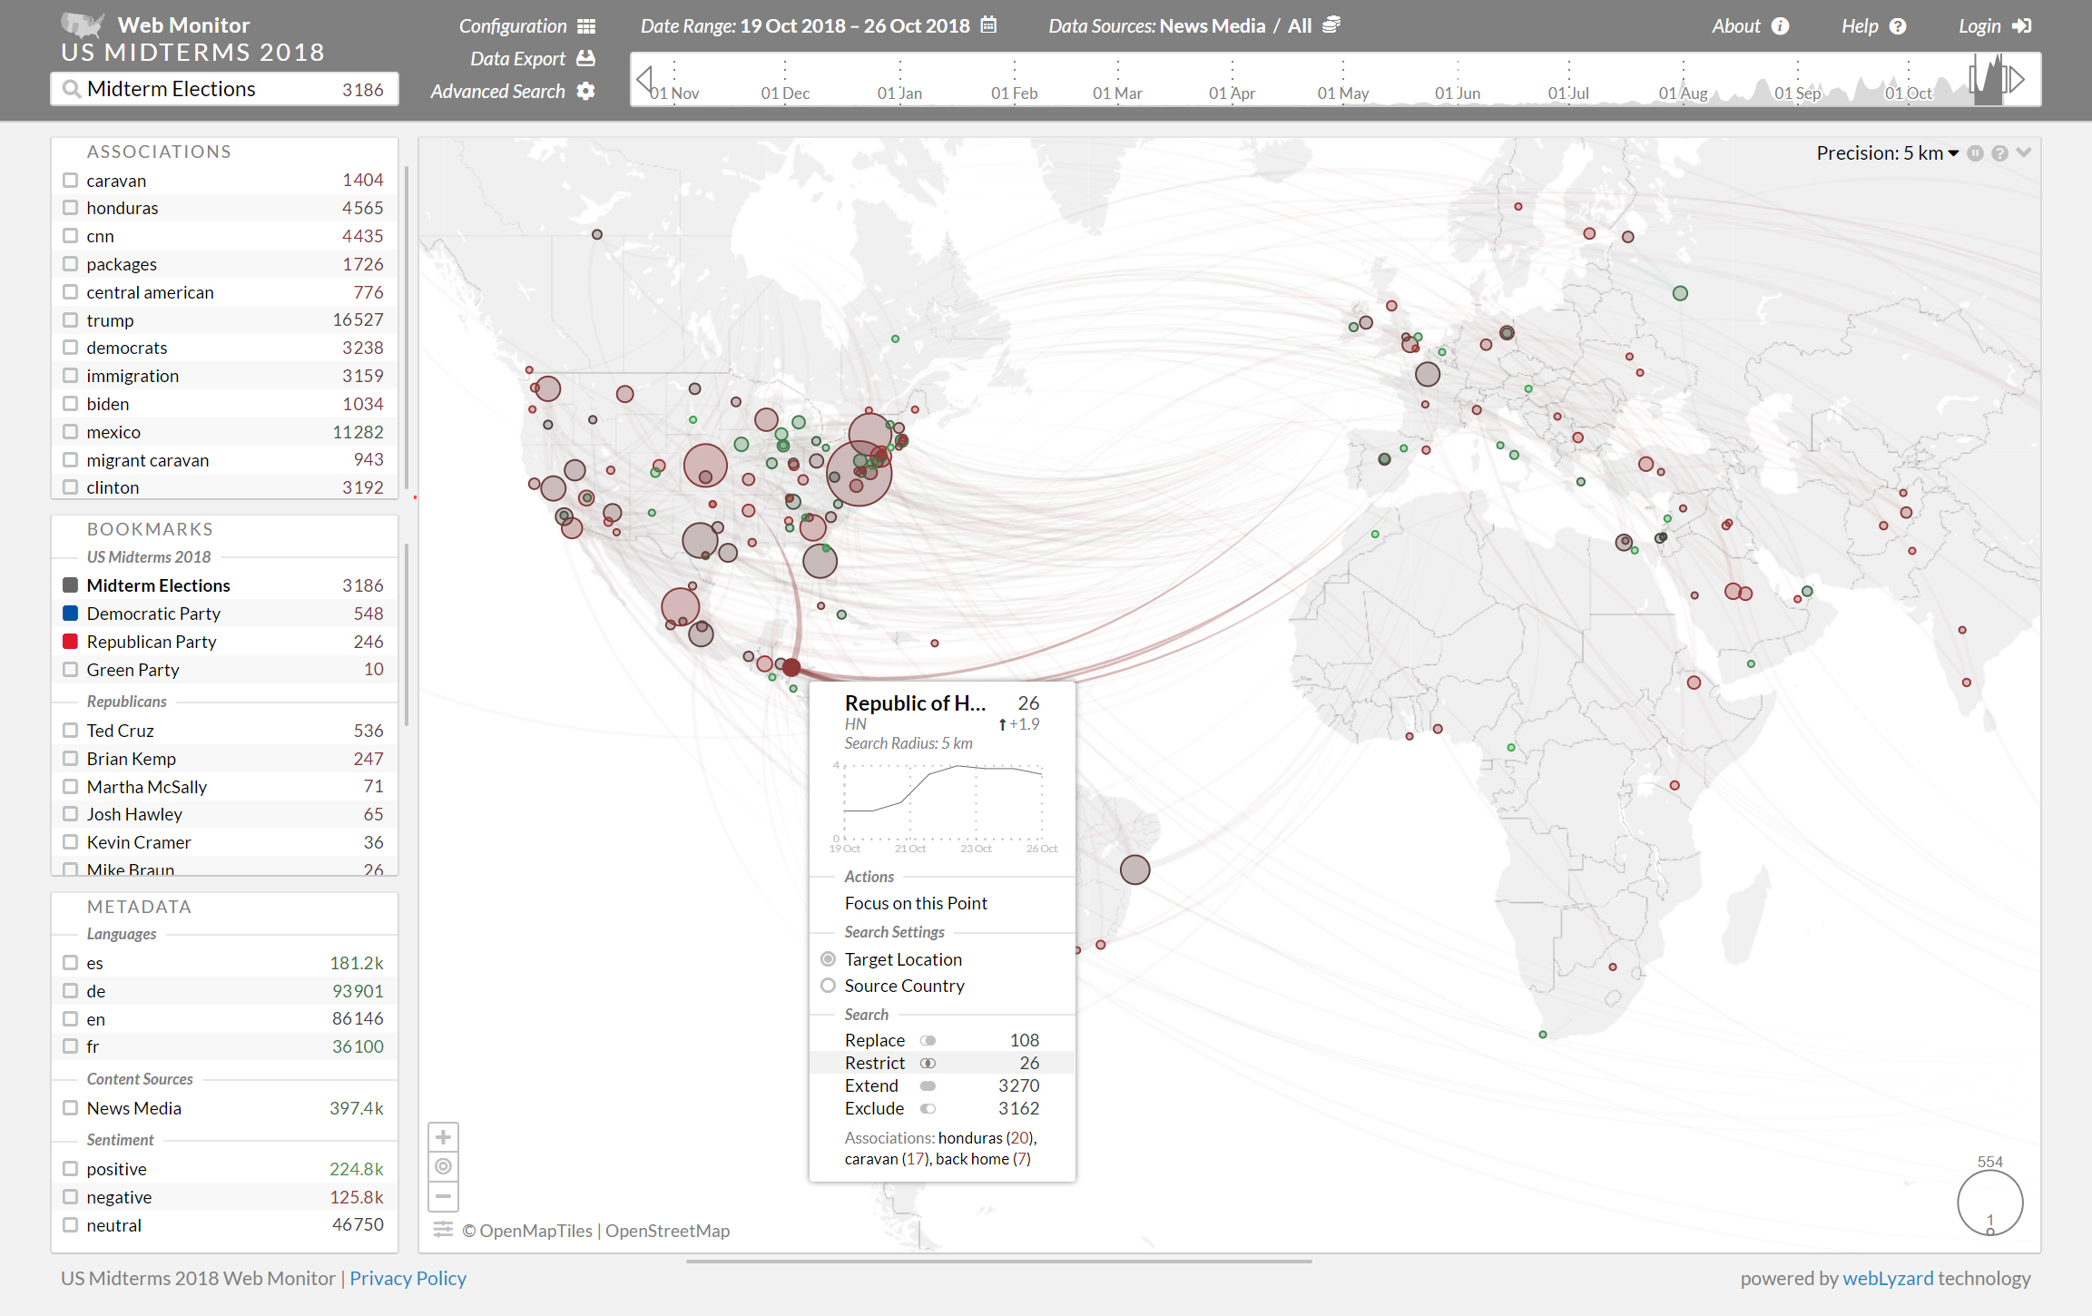Open the Privacy Policy link
The height and width of the screenshot is (1316, 2092).
pyautogui.click(x=408, y=1278)
